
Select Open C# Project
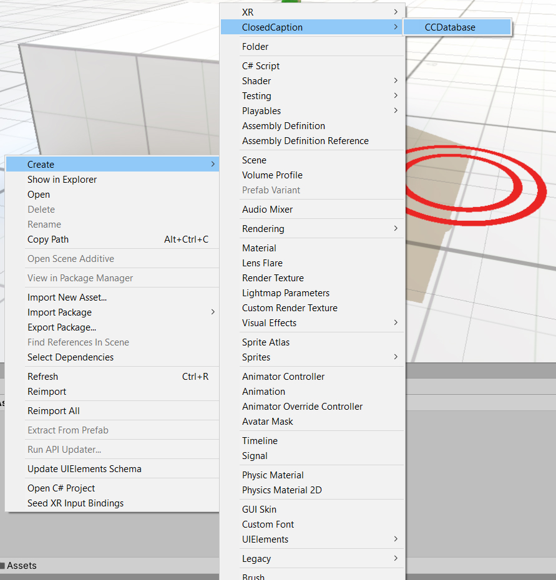tap(61, 488)
